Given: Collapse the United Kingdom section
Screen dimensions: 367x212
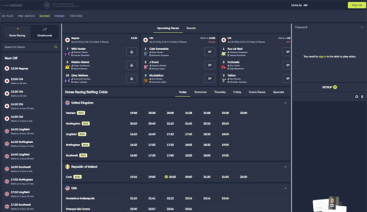Looking at the screenshot, I should pos(285,103).
